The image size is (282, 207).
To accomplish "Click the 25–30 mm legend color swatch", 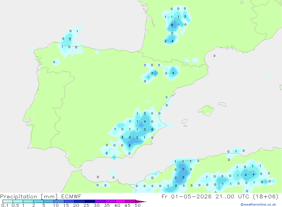I will (x=90, y=201).
